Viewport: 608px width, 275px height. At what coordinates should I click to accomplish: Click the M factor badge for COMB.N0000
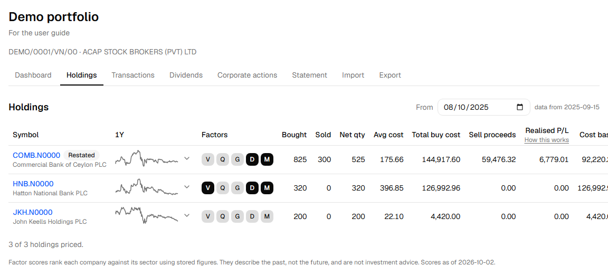[x=267, y=159]
